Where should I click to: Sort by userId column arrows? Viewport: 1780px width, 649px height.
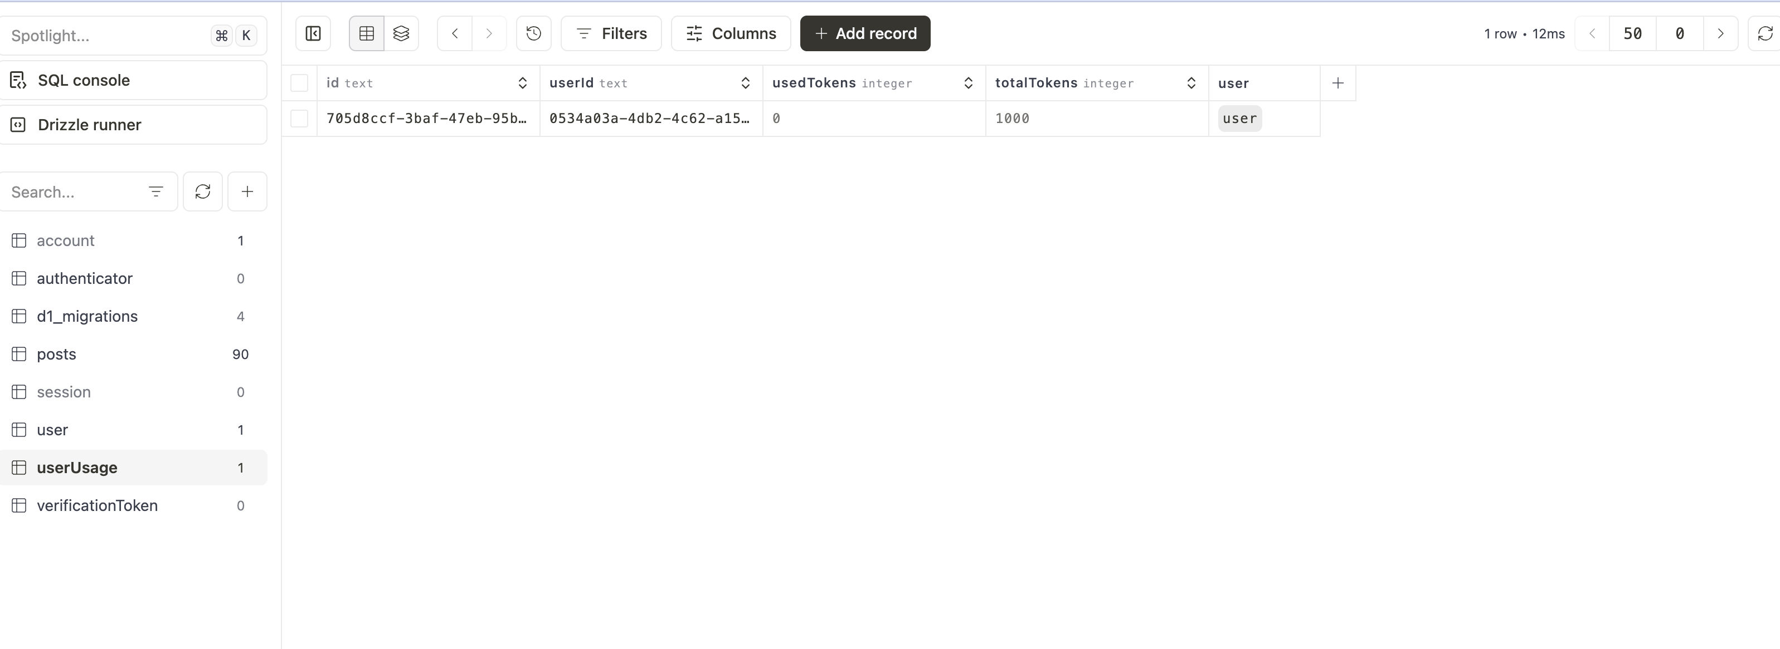coord(745,83)
